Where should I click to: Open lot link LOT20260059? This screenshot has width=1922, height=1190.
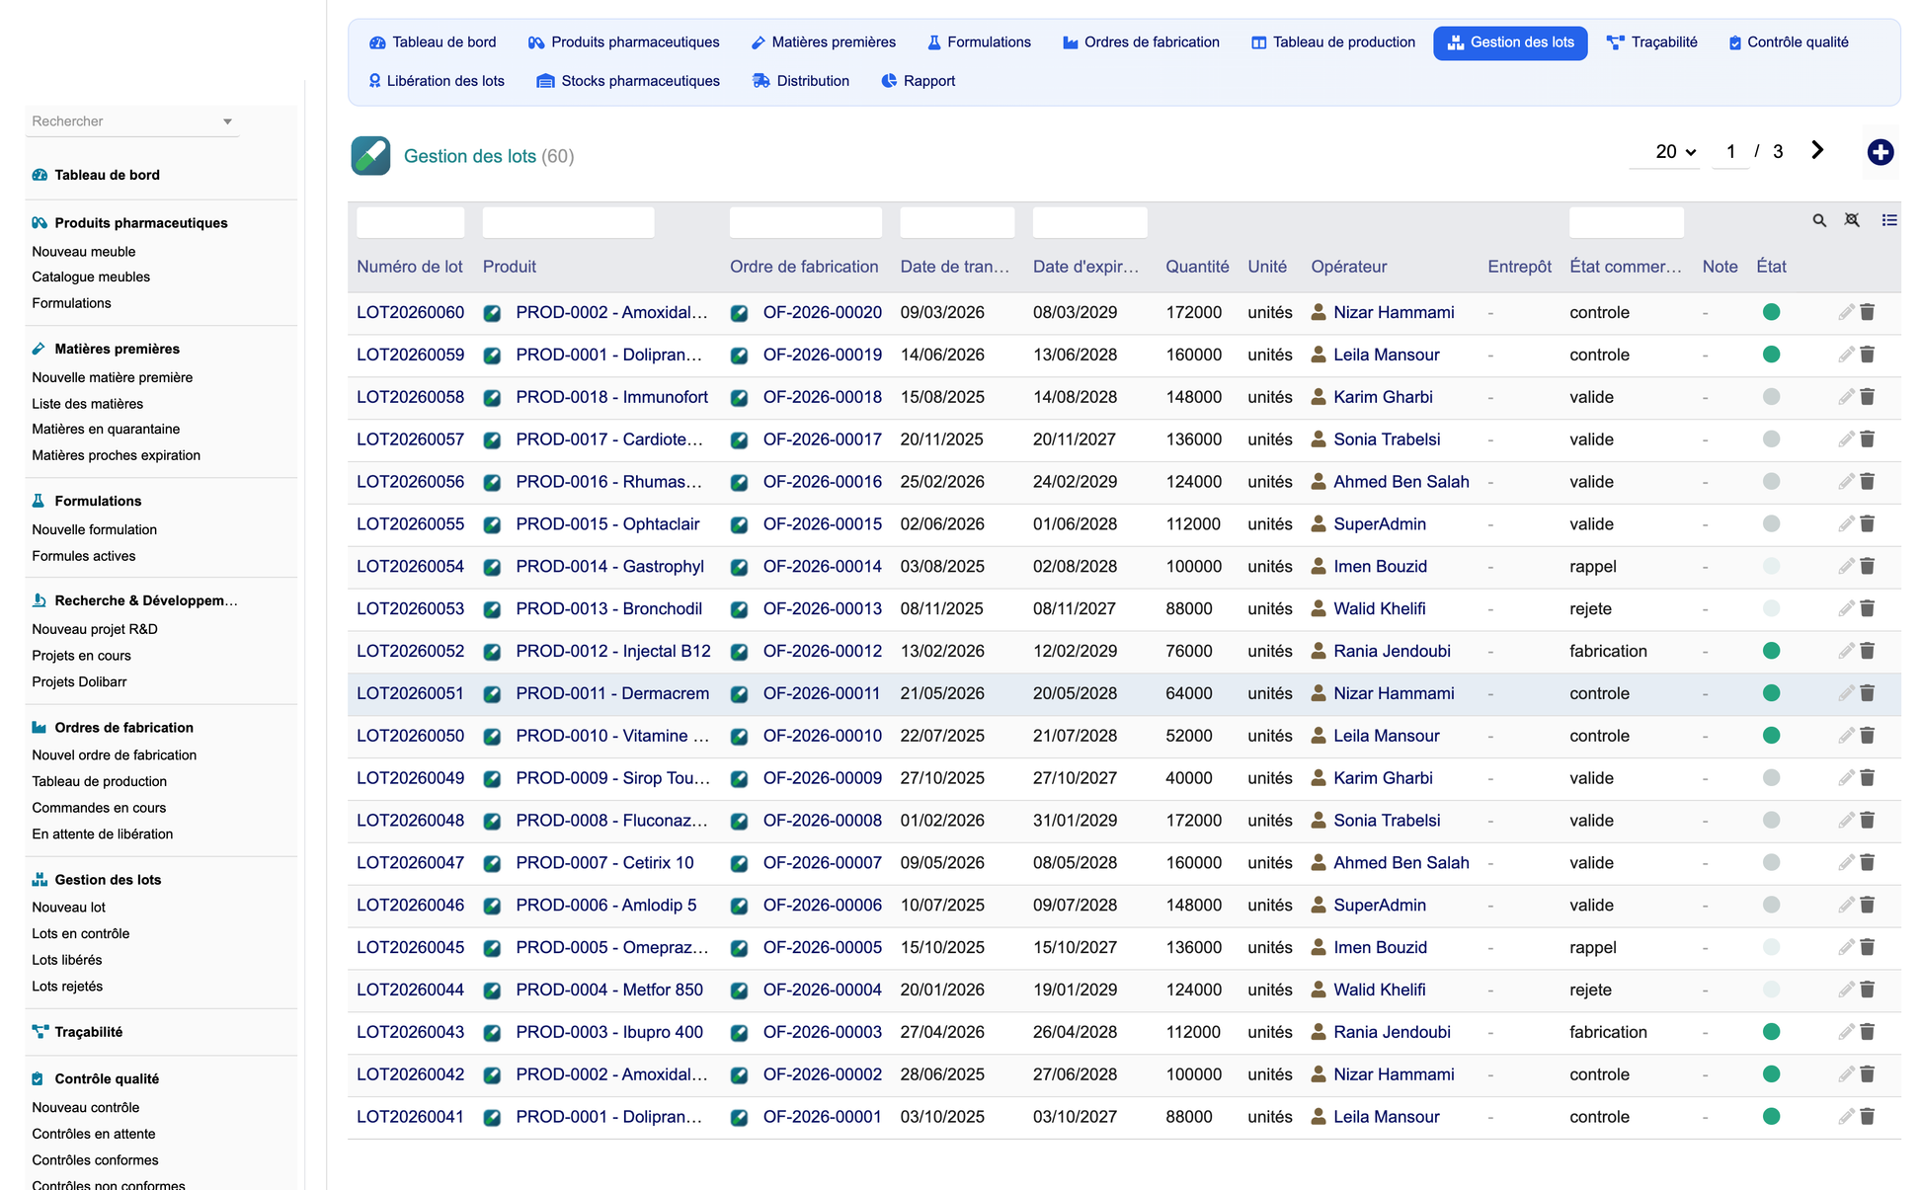click(410, 355)
